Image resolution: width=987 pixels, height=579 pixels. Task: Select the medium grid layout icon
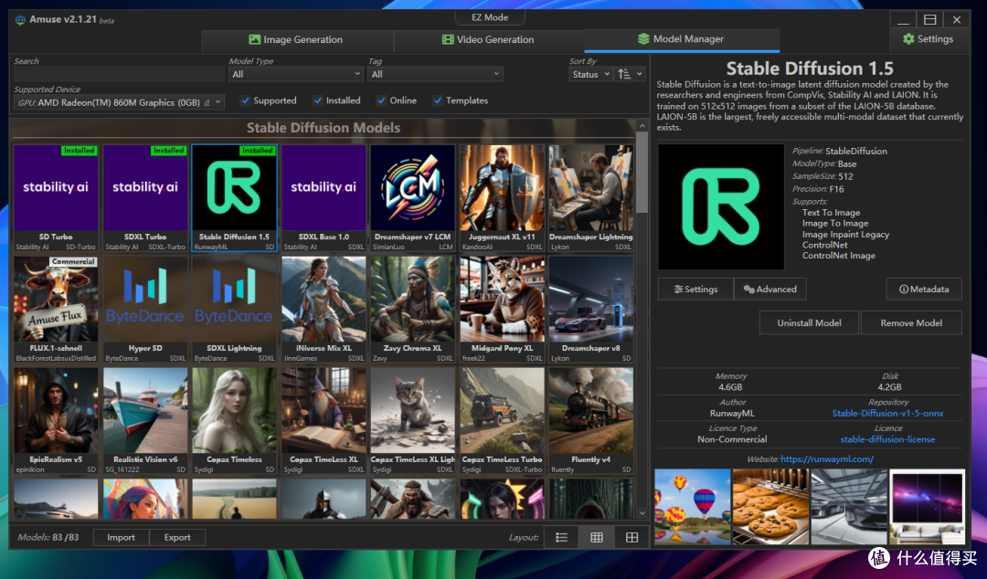[597, 538]
